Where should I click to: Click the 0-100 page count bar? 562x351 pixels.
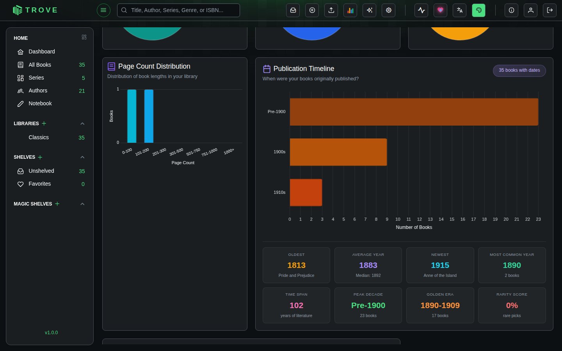click(x=132, y=116)
